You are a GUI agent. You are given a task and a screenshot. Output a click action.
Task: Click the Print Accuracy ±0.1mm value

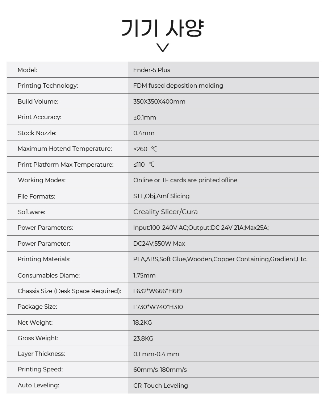pyautogui.click(x=145, y=117)
